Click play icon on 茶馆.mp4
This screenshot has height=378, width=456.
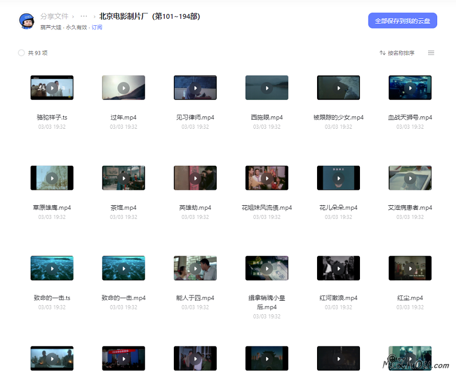click(x=123, y=178)
